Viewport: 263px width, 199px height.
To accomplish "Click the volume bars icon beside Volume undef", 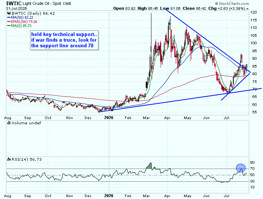I will 9,123.
